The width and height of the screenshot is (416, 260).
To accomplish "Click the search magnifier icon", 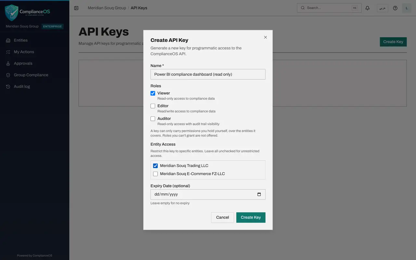I will point(303,8).
